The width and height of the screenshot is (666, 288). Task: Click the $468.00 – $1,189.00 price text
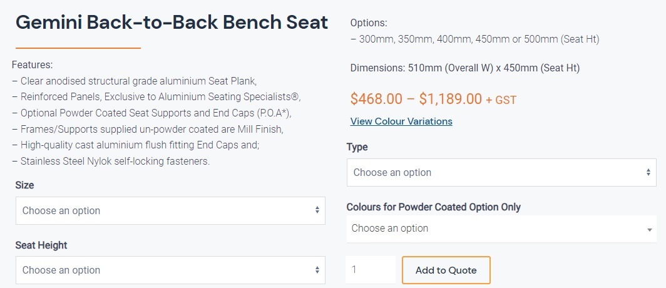click(416, 99)
